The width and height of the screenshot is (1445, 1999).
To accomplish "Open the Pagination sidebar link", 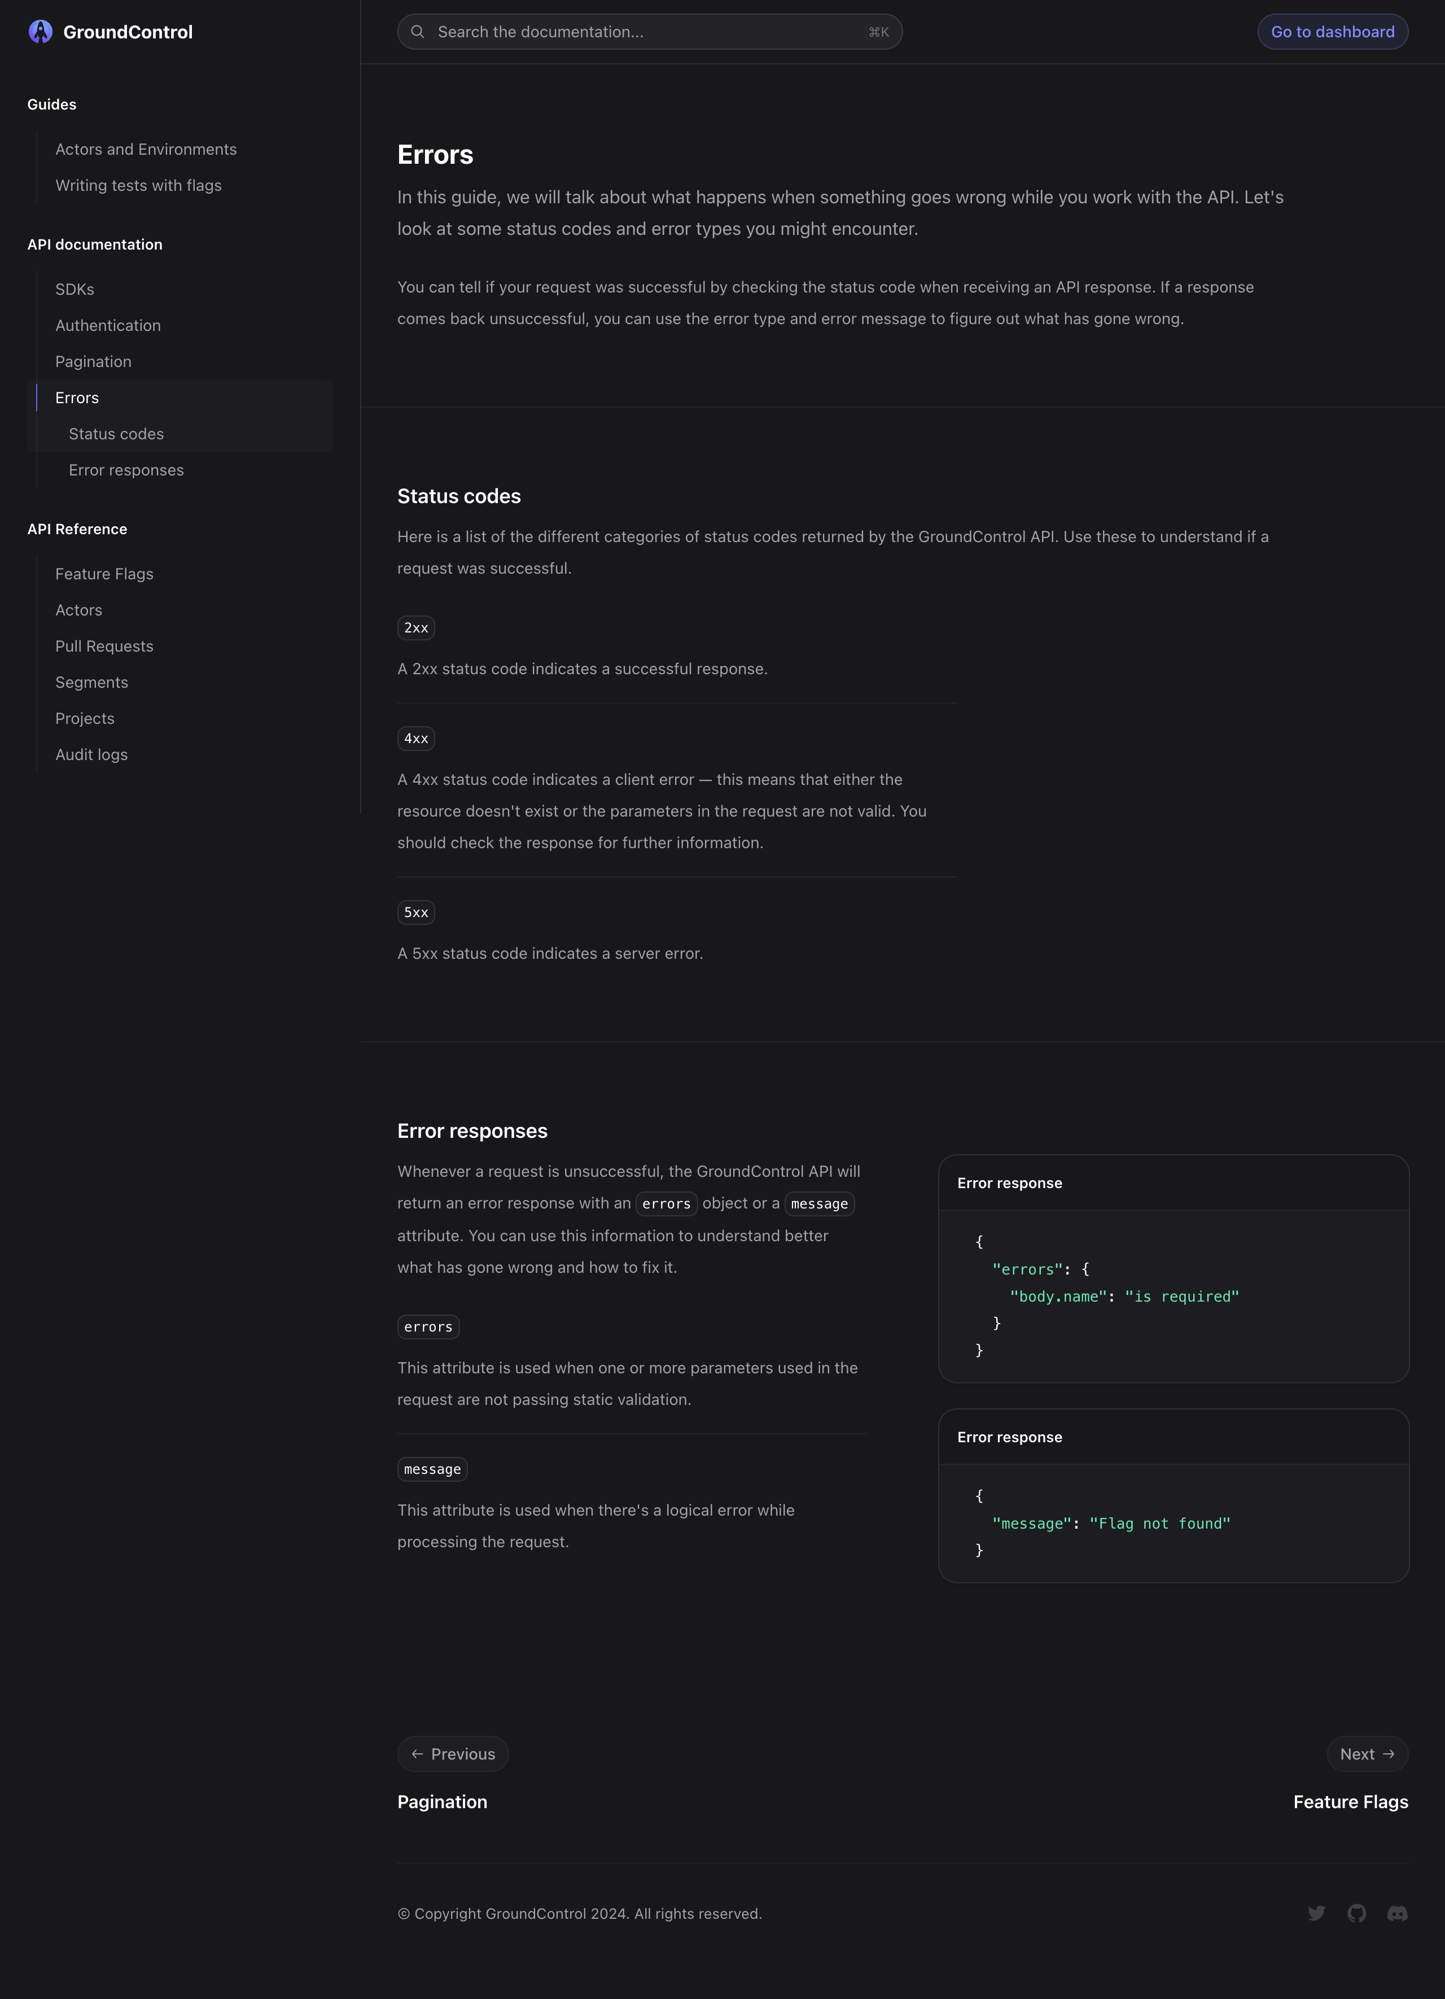I will point(93,361).
